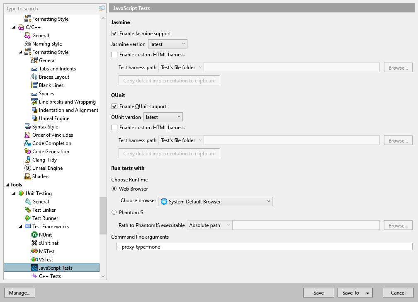Viewport: 418px width, 302px height.
Task: Select the MSTest framework settings icon
Action: pos(34,251)
